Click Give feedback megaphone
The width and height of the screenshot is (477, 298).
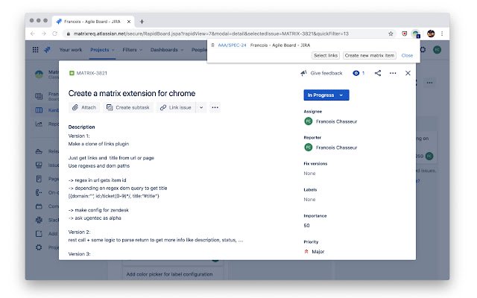(x=321, y=73)
